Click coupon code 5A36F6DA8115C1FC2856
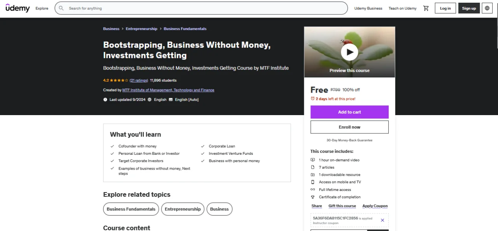Screen dimensions: 498x231 (x=335, y=218)
